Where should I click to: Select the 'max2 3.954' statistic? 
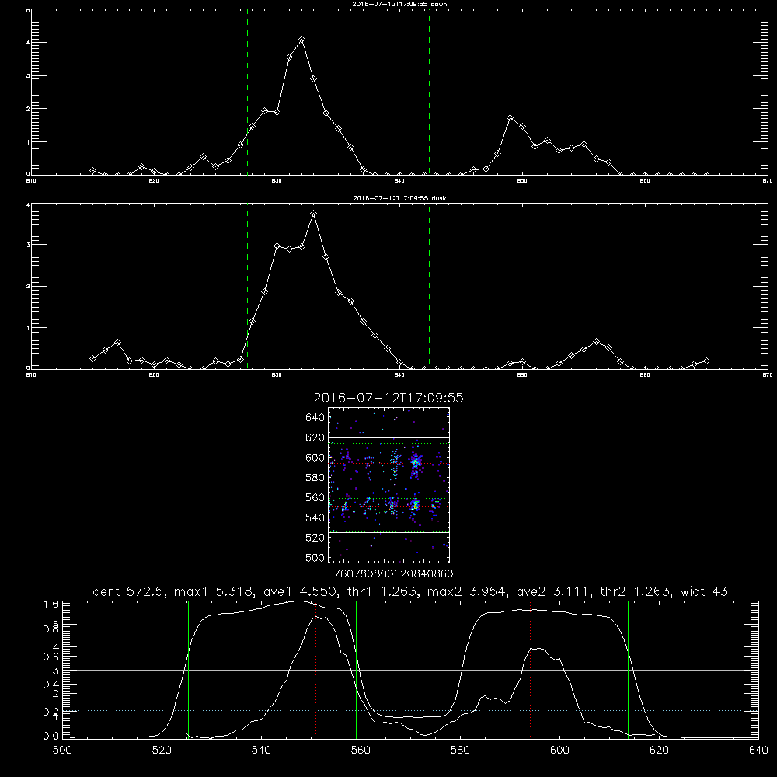pyautogui.click(x=468, y=591)
